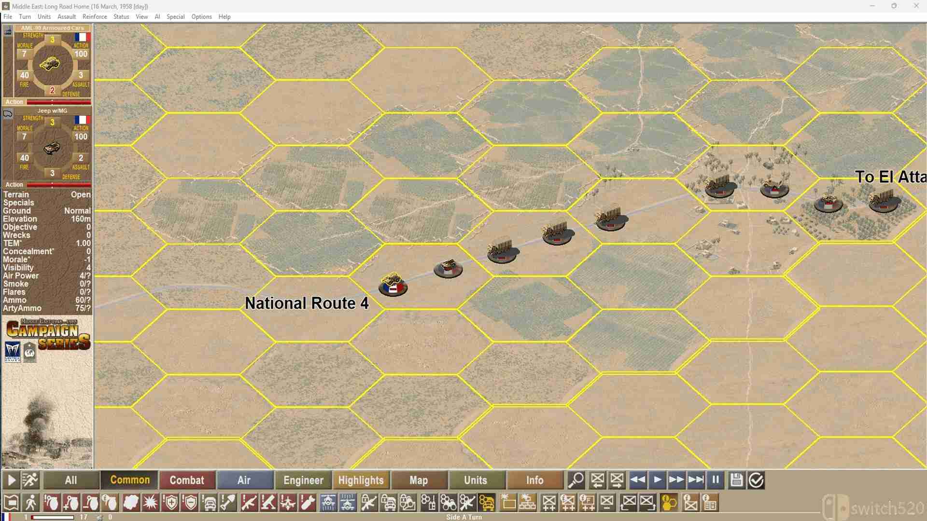927x521 pixels.
Task: Switch to the Engineer toolbar tab
Action: (303, 480)
